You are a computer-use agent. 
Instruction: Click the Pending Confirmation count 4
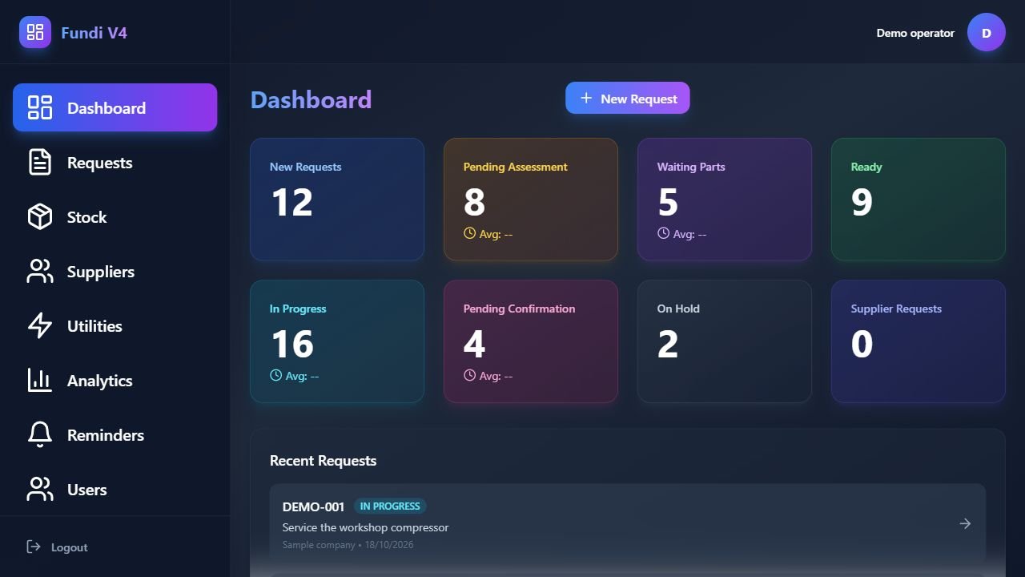pyautogui.click(x=474, y=344)
